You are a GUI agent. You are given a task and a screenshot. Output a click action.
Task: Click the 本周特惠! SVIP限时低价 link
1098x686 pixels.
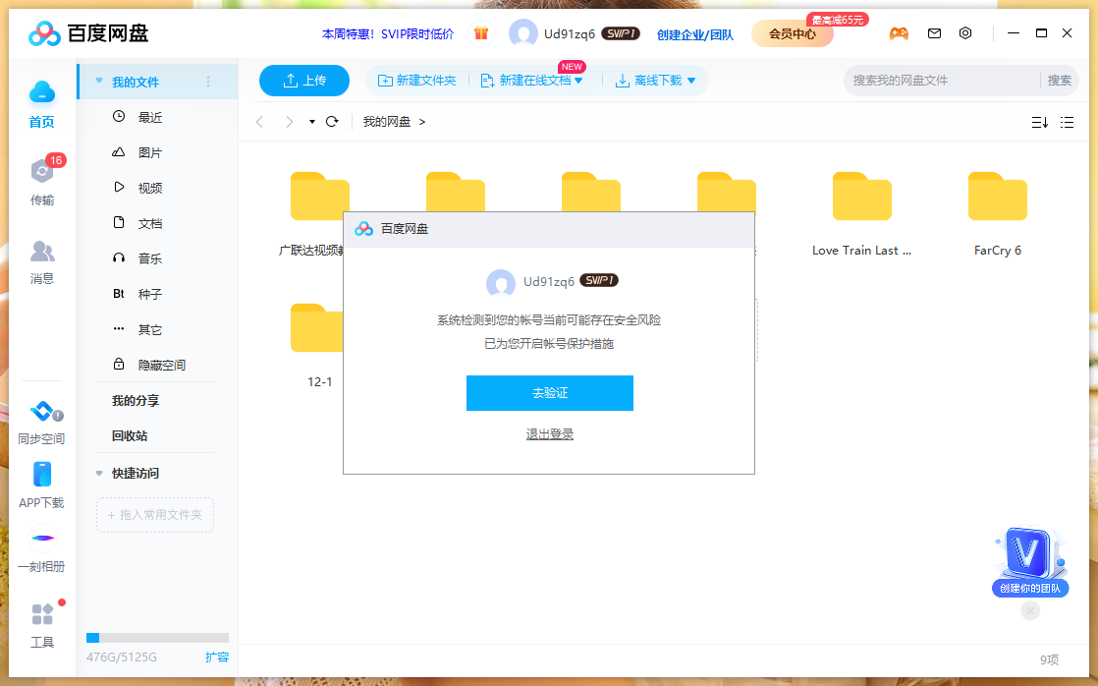[388, 33]
